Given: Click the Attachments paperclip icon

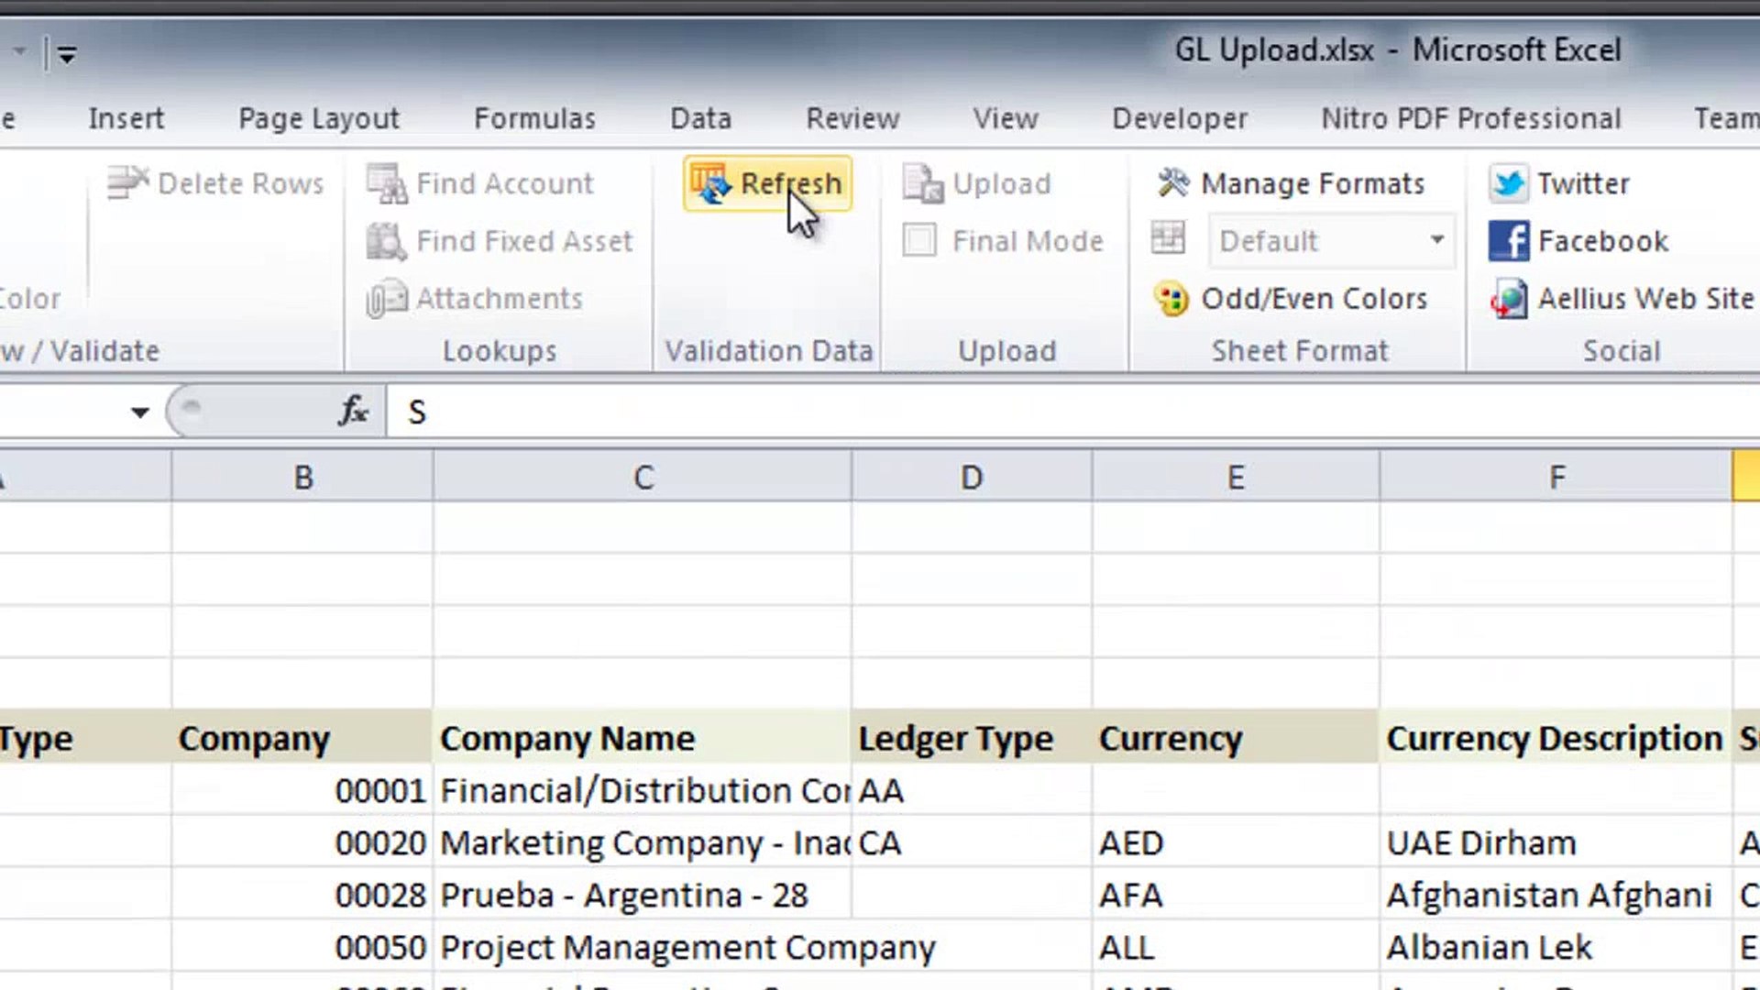Looking at the screenshot, I should (387, 299).
